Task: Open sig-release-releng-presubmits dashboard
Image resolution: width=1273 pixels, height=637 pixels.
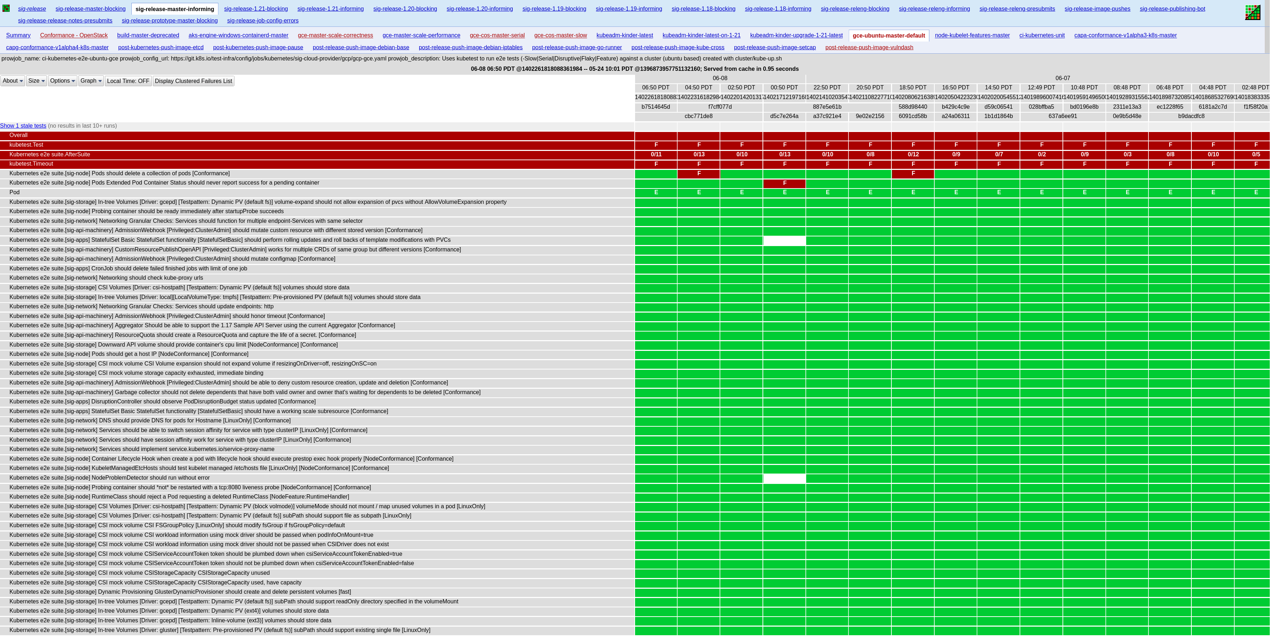Action: pos(1017,9)
